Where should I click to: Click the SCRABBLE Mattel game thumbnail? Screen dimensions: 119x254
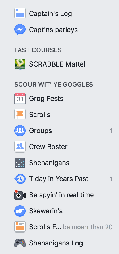pyautogui.click(x=20, y=64)
